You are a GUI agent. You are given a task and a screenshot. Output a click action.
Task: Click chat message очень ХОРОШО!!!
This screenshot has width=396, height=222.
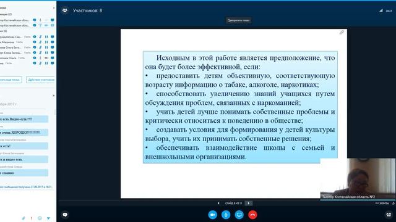coord(24,133)
